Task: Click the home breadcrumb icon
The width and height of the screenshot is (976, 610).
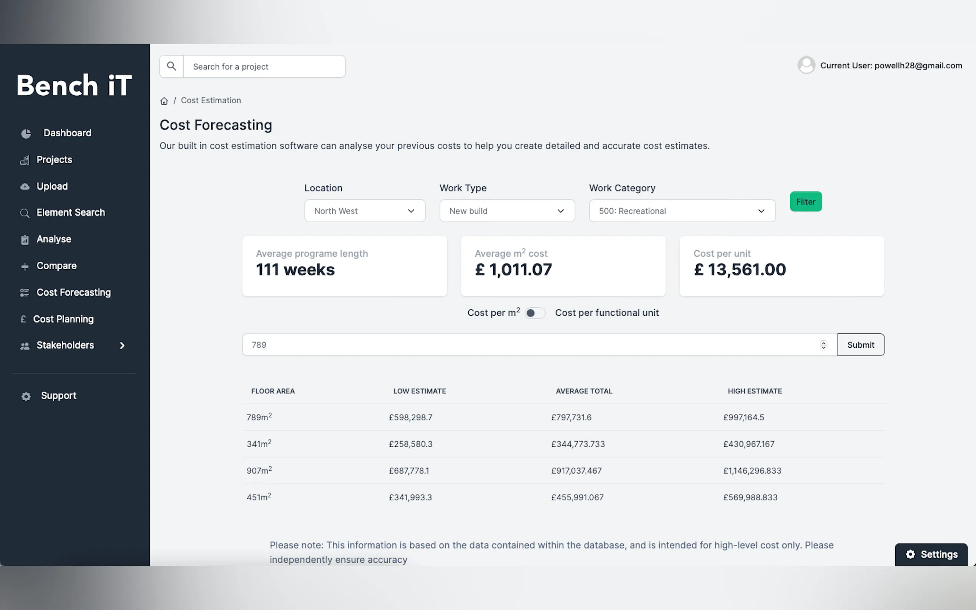Action: (164, 101)
